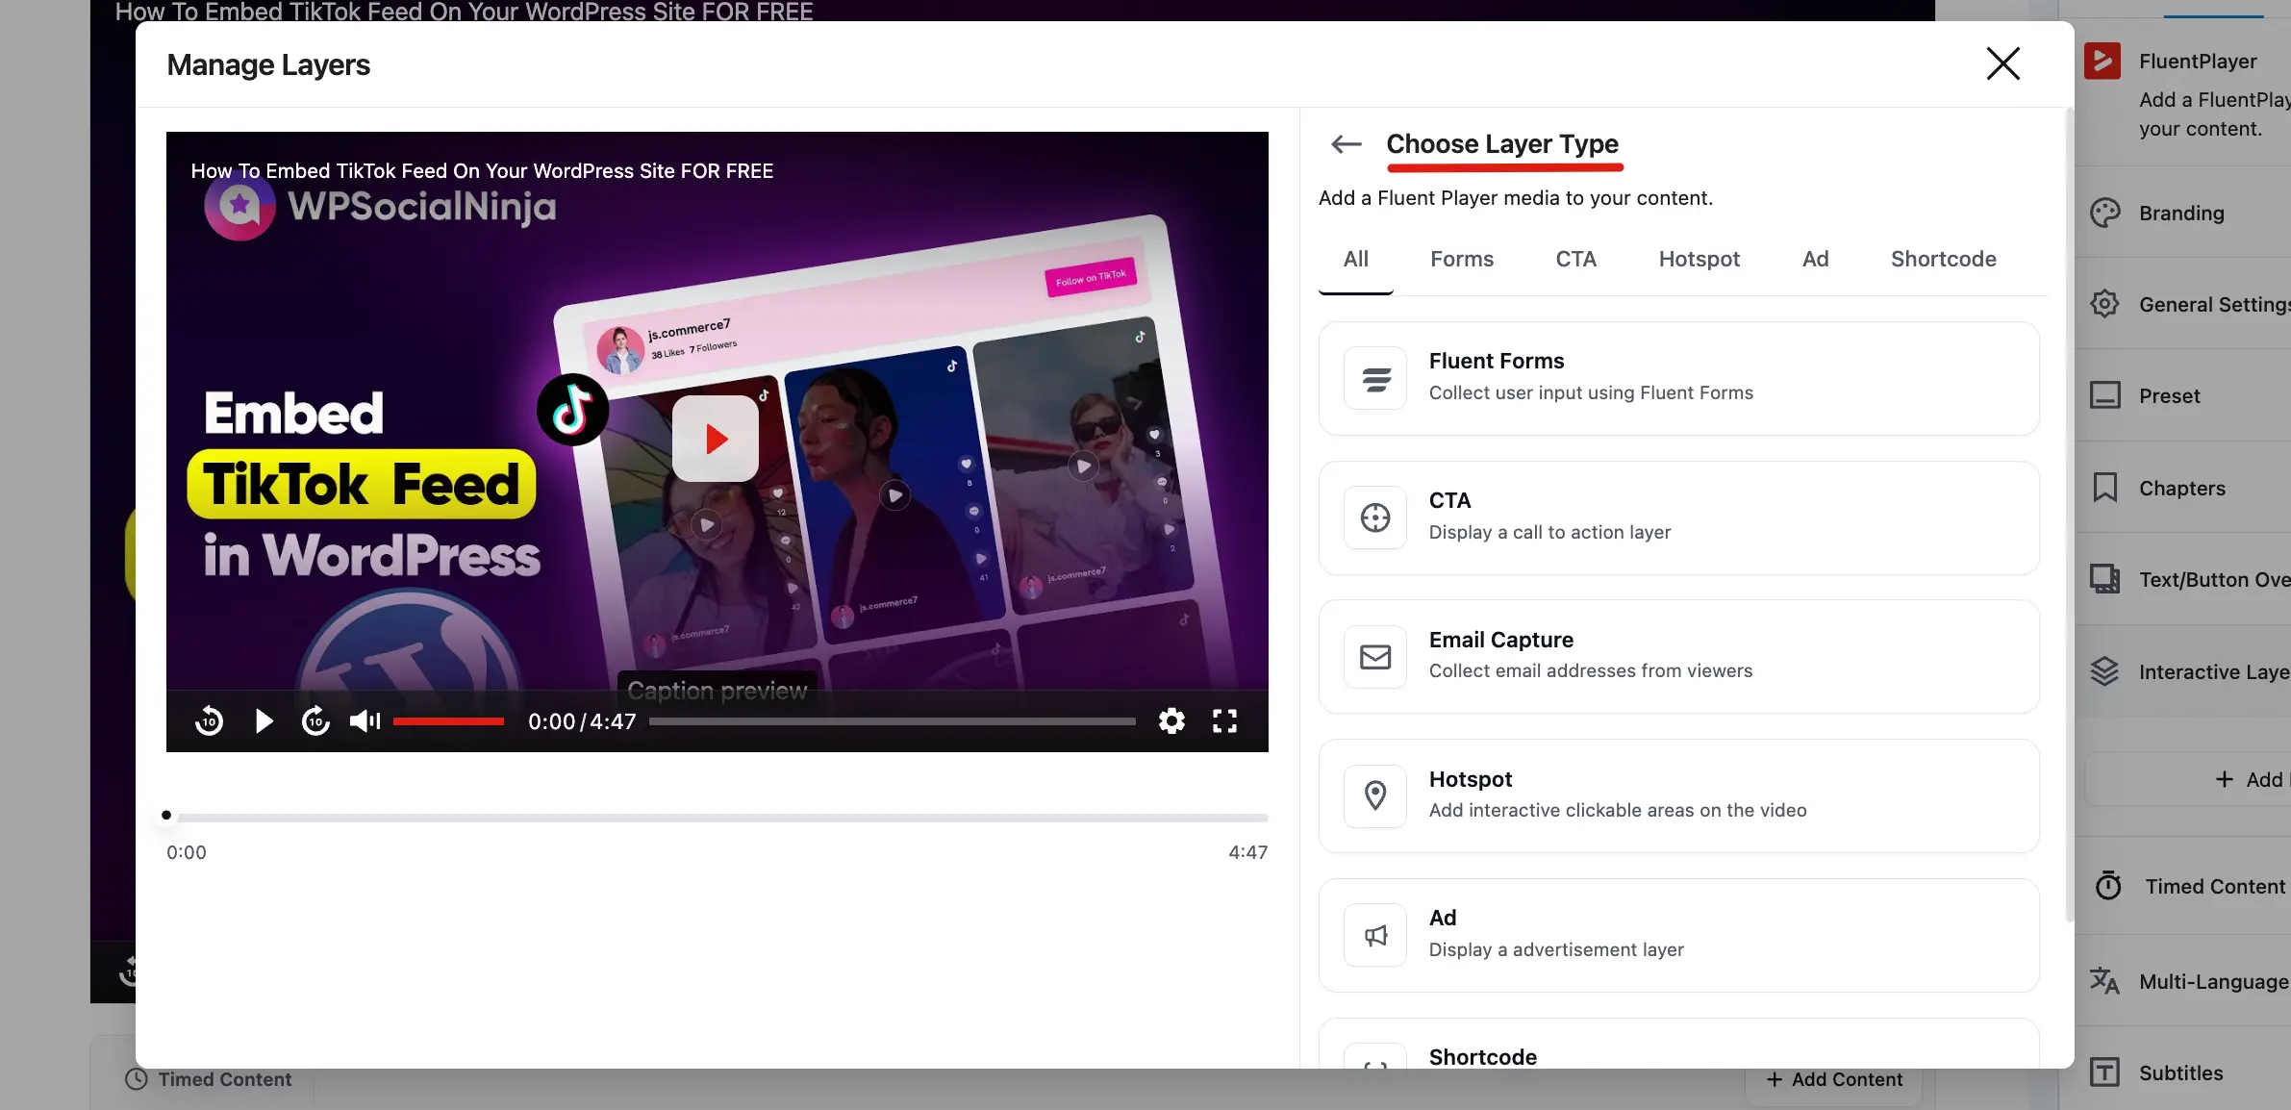Viewport: 2291px width, 1110px height.
Task: Click the Hotspot map pin icon
Action: (1375, 796)
